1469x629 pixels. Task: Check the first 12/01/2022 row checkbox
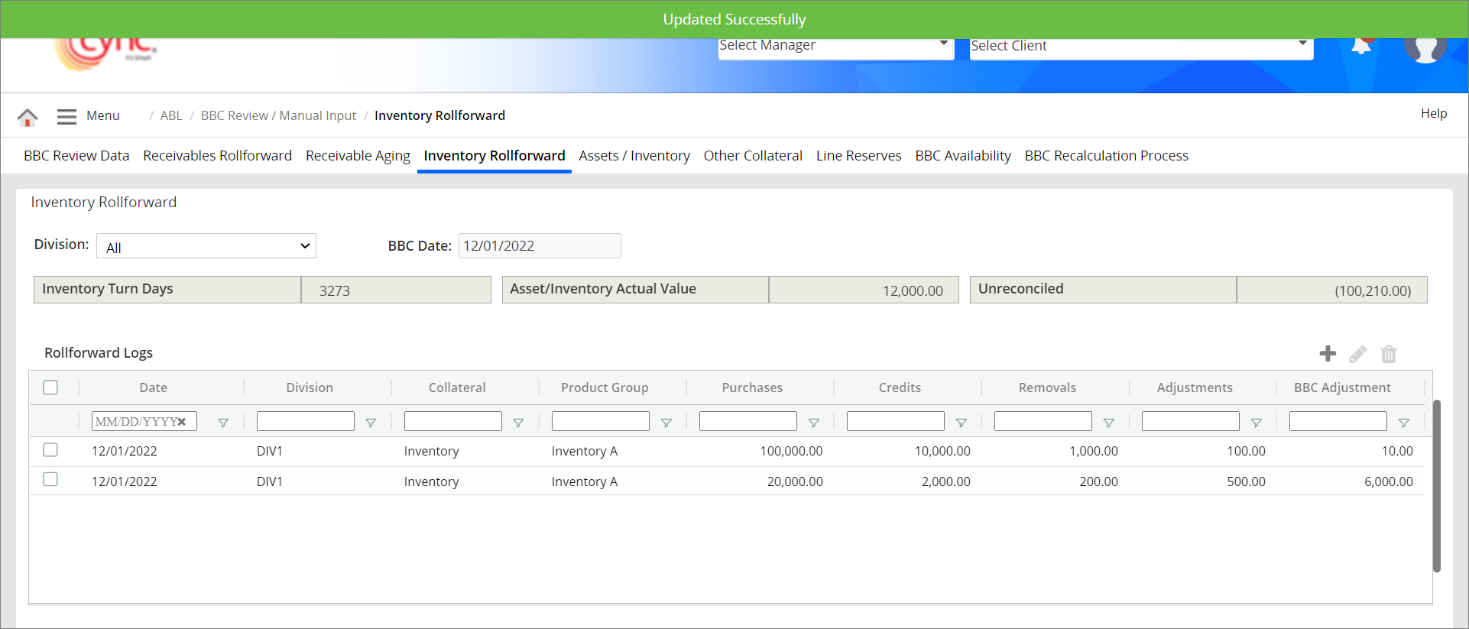[x=50, y=450]
